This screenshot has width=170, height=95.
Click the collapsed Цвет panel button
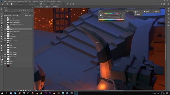[x=129, y=12]
